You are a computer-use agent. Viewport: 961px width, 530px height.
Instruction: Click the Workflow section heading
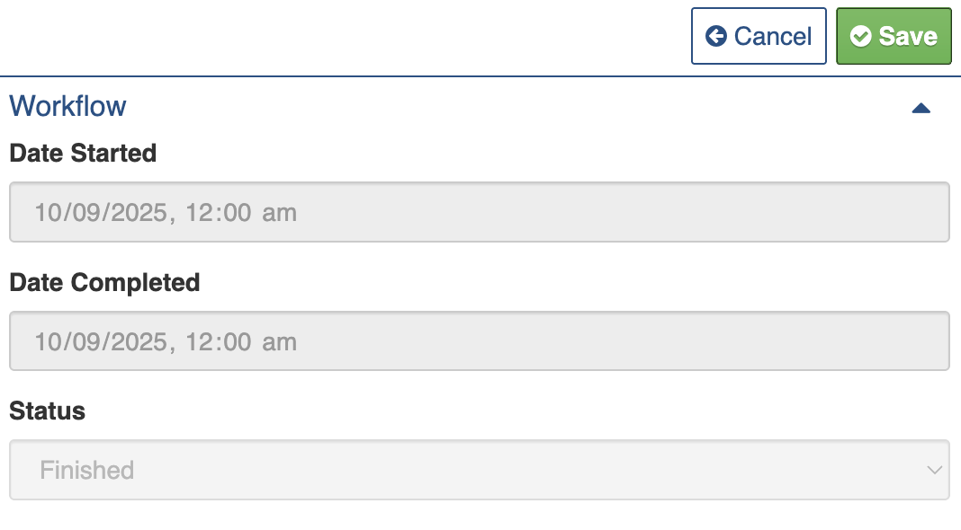point(67,106)
